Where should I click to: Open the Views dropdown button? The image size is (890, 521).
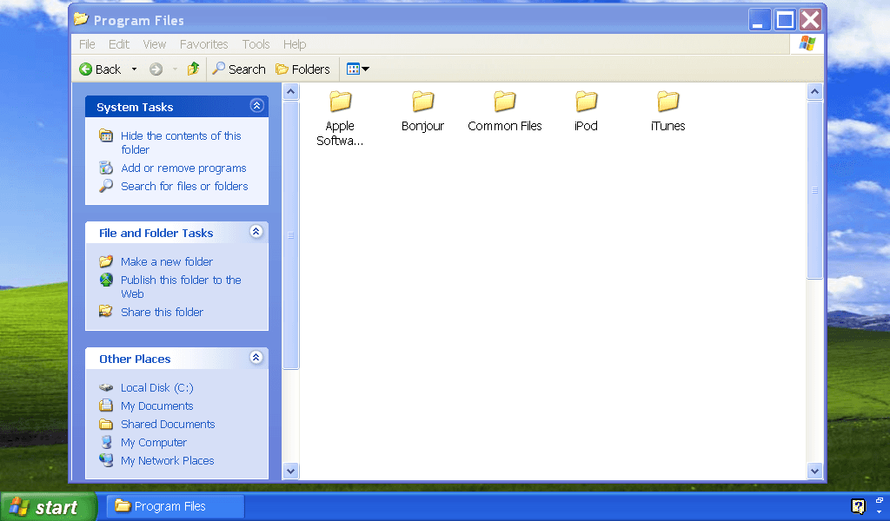pos(357,69)
